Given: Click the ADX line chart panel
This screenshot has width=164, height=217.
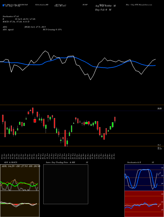Looking at the screenshot, I should pos(20,178).
